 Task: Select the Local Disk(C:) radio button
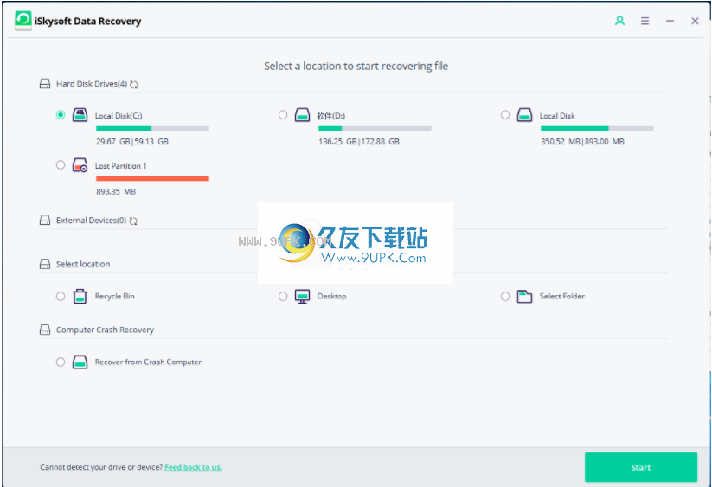(61, 115)
